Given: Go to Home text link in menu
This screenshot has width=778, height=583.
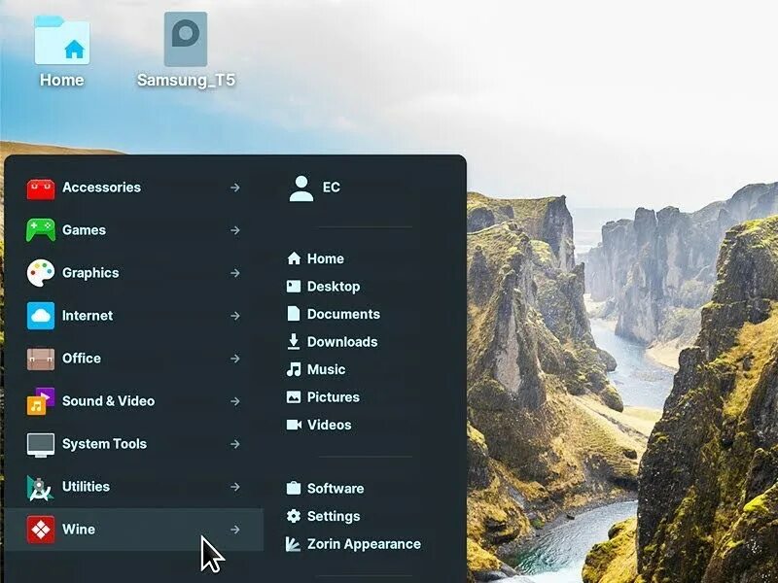Looking at the screenshot, I should [326, 258].
